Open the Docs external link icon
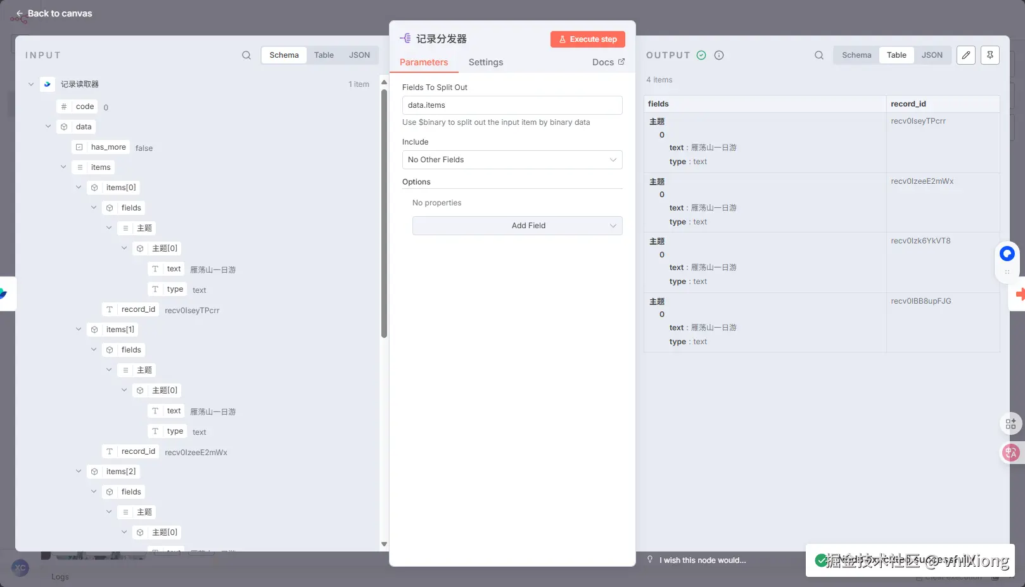1025x587 pixels. tap(621, 61)
